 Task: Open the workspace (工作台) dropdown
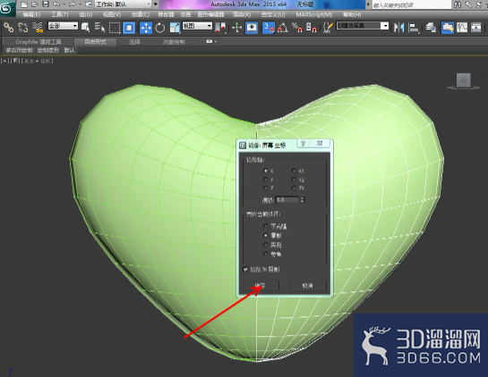pyautogui.click(x=123, y=4)
